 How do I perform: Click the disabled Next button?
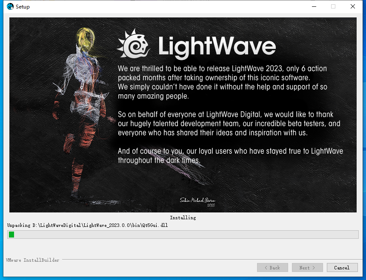307,267
